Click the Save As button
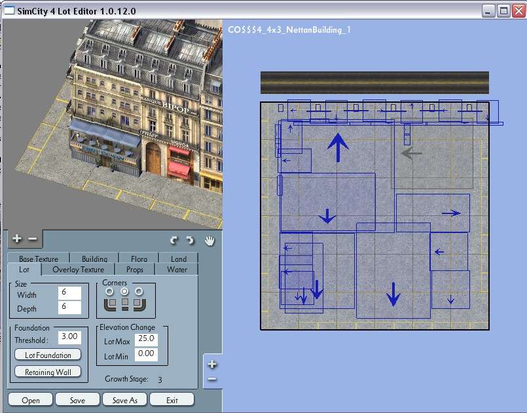The image size is (527, 413). 124,400
